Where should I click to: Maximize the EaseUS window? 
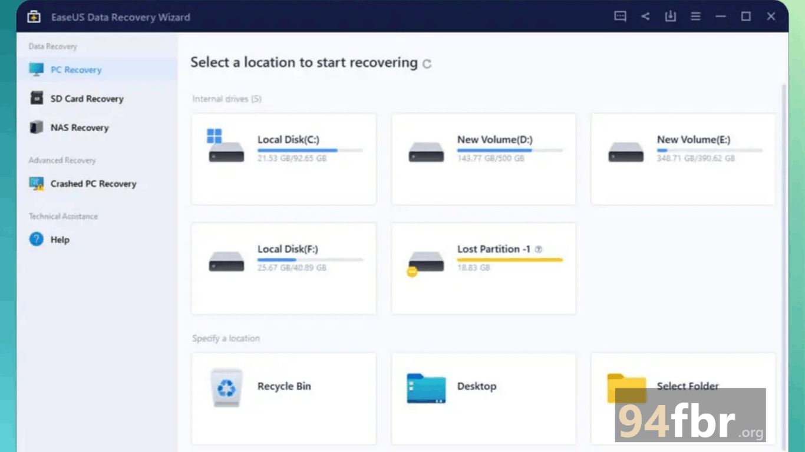tap(746, 16)
